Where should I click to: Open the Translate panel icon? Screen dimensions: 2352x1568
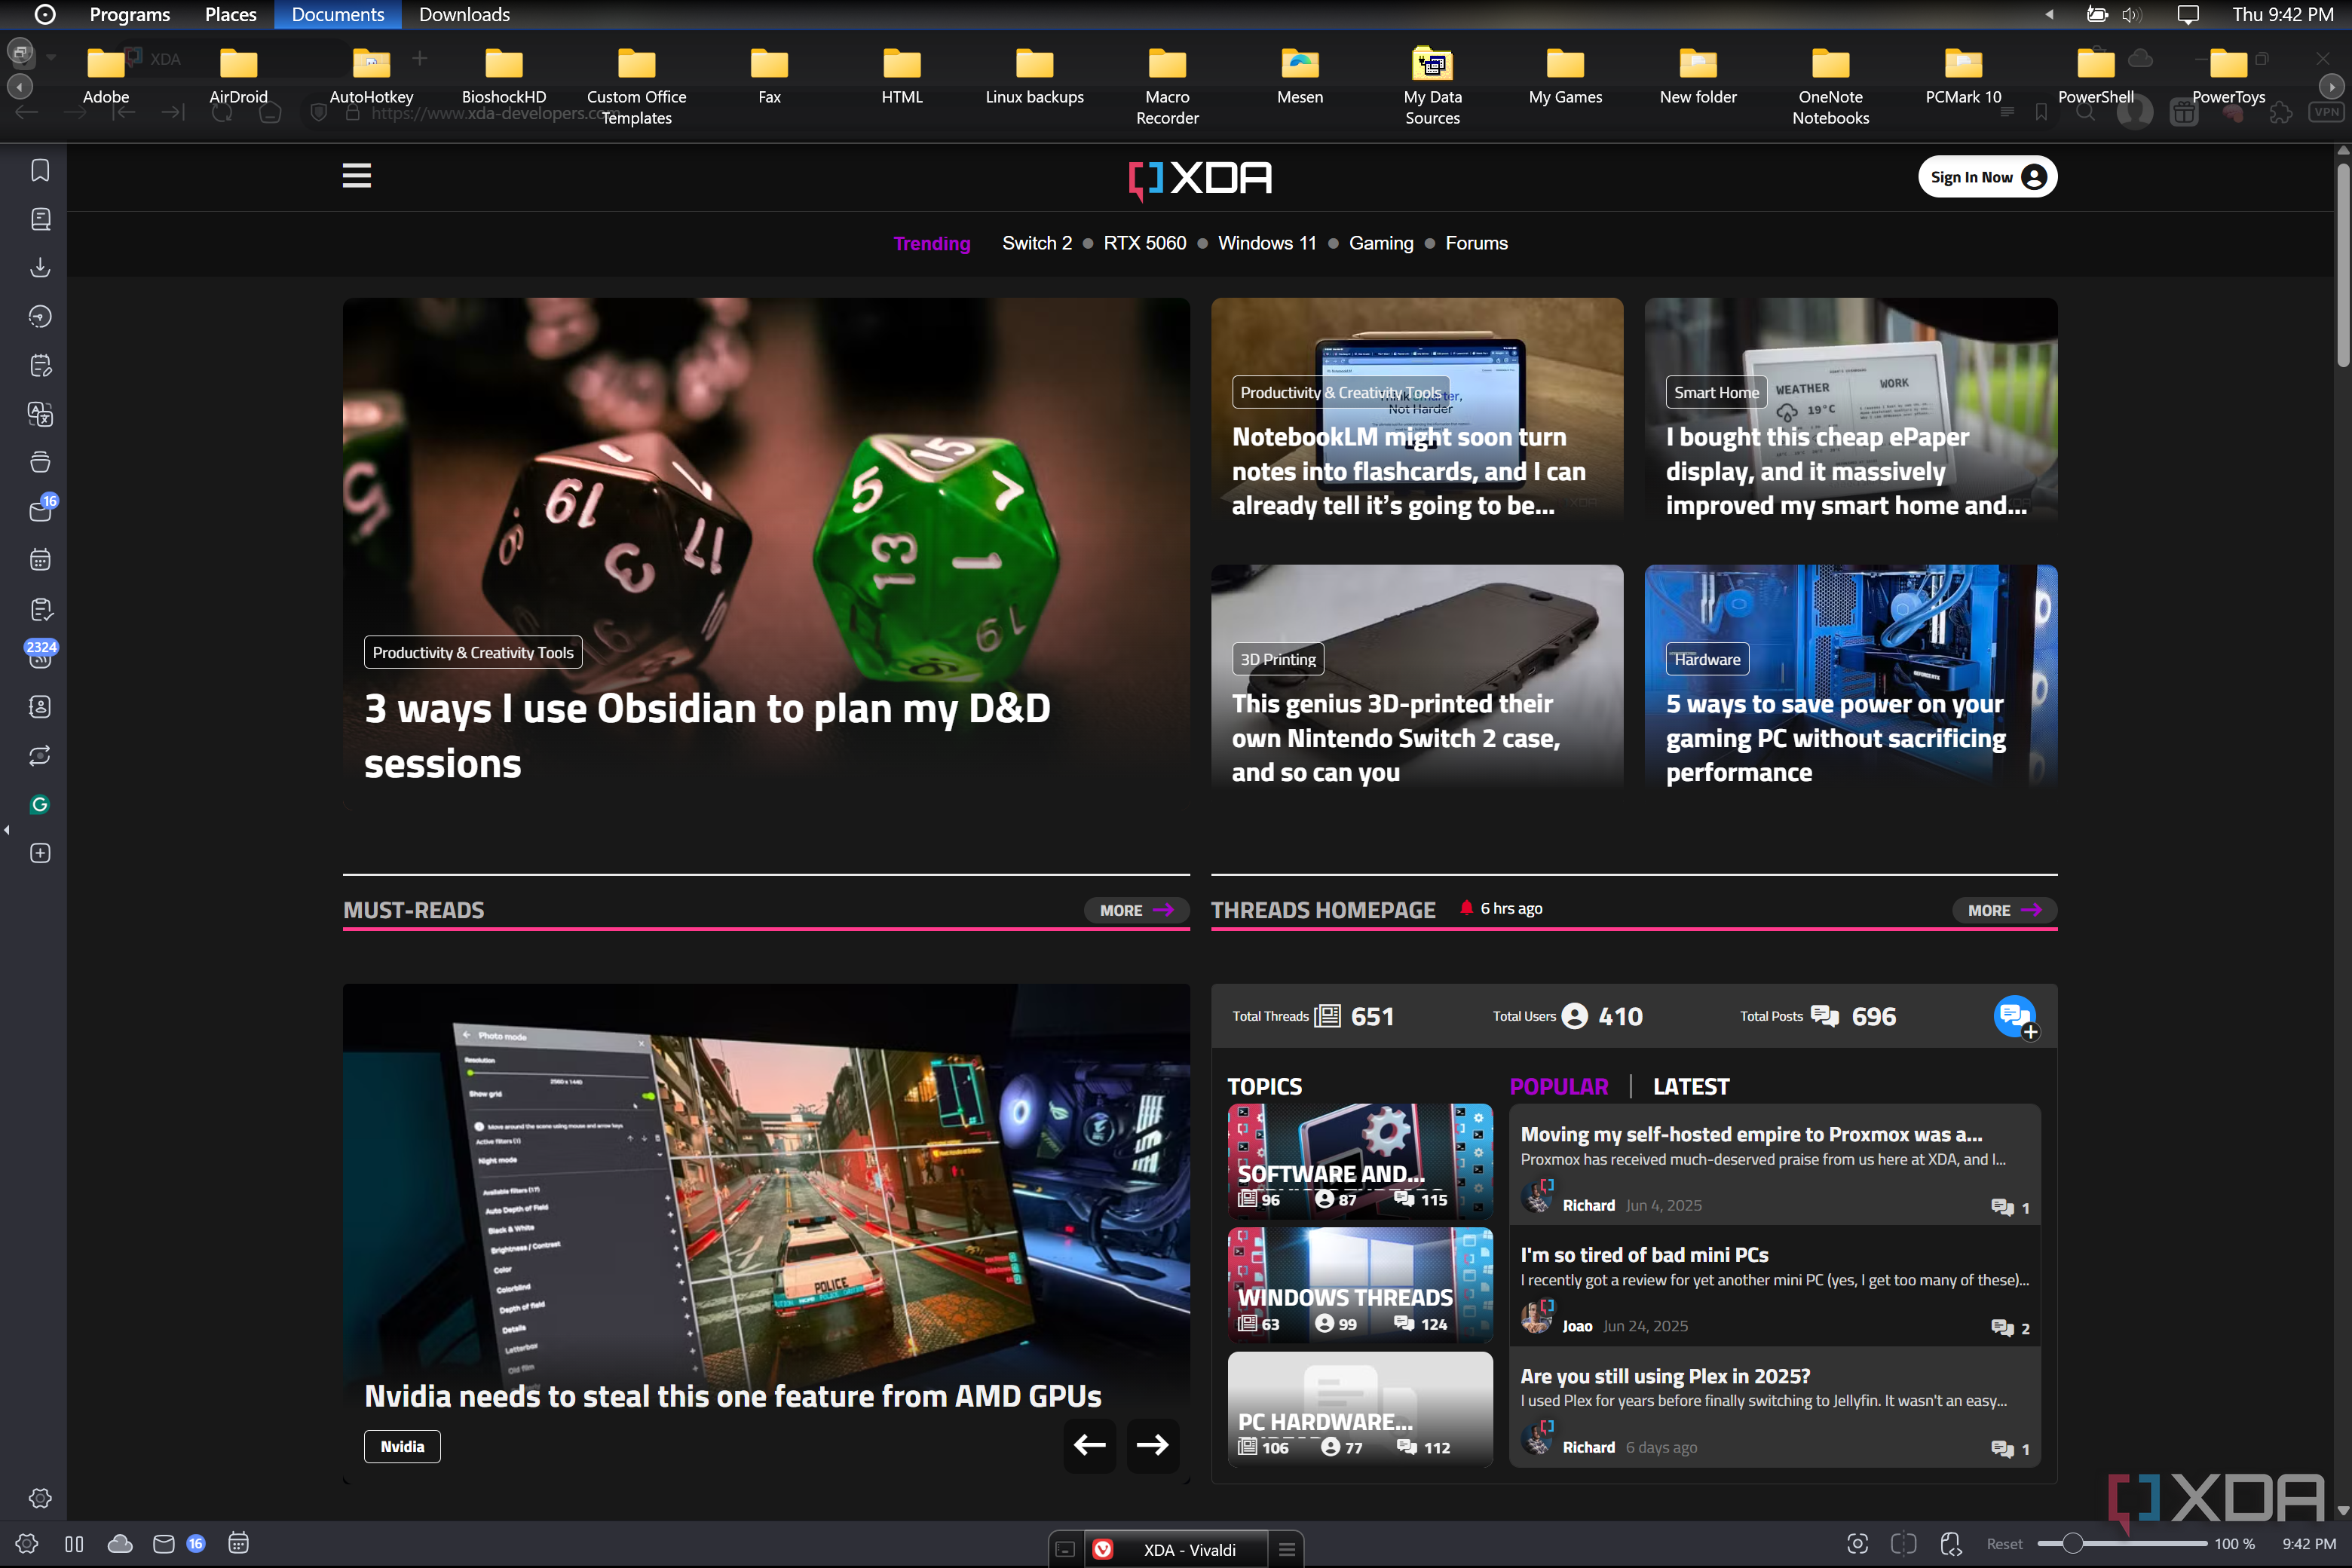(40, 414)
